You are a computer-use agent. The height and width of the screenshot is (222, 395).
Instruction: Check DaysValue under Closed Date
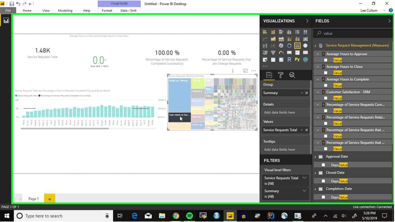pos(323,181)
